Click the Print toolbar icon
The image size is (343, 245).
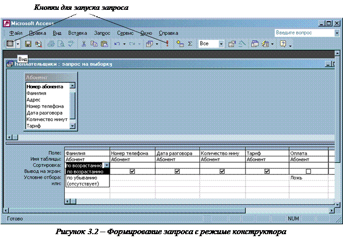coord(51,44)
